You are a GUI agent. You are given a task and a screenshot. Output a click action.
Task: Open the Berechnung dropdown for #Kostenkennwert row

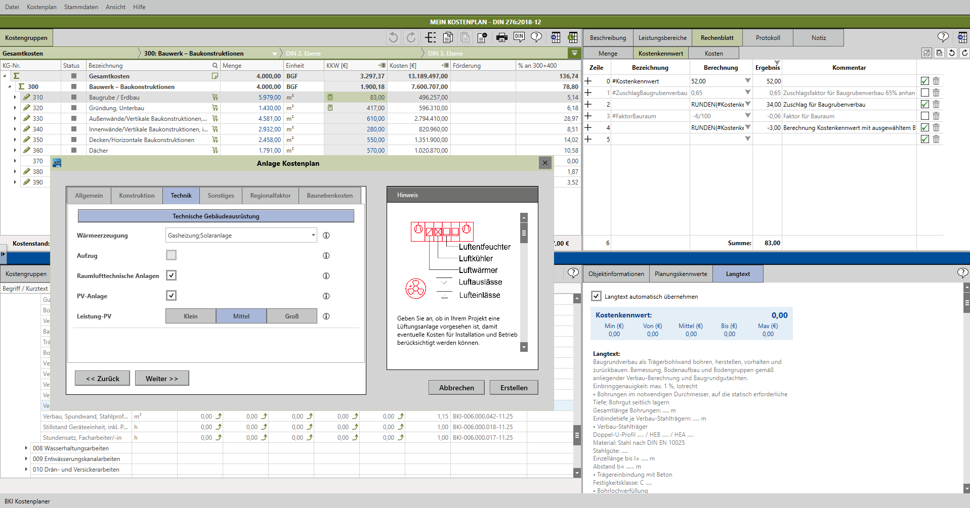tap(747, 81)
